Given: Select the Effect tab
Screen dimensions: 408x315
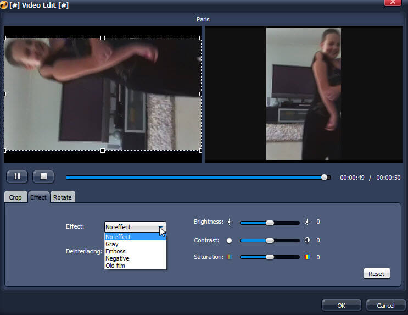Looking at the screenshot, I should 38,197.
